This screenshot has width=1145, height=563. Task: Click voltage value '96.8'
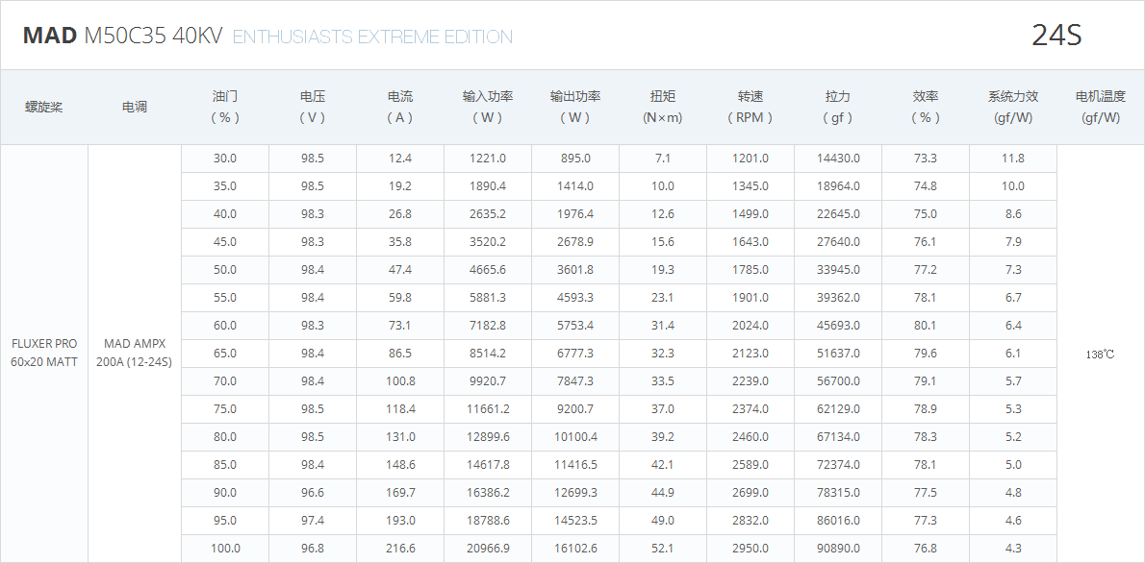(x=313, y=549)
